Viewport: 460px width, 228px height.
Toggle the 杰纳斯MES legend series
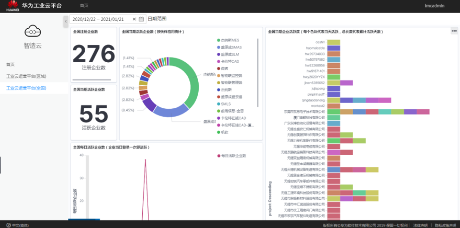[x=228, y=40]
